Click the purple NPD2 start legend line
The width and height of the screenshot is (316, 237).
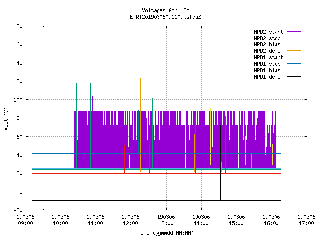[294, 32]
